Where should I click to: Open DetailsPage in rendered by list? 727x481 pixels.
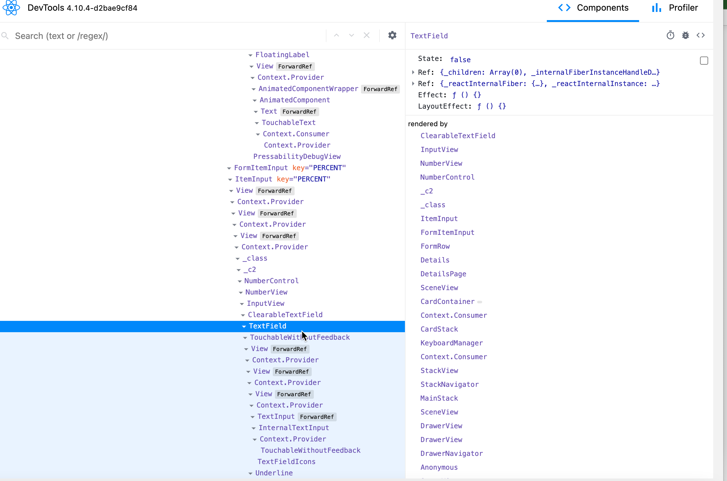pyautogui.click(x=443, y=274)
